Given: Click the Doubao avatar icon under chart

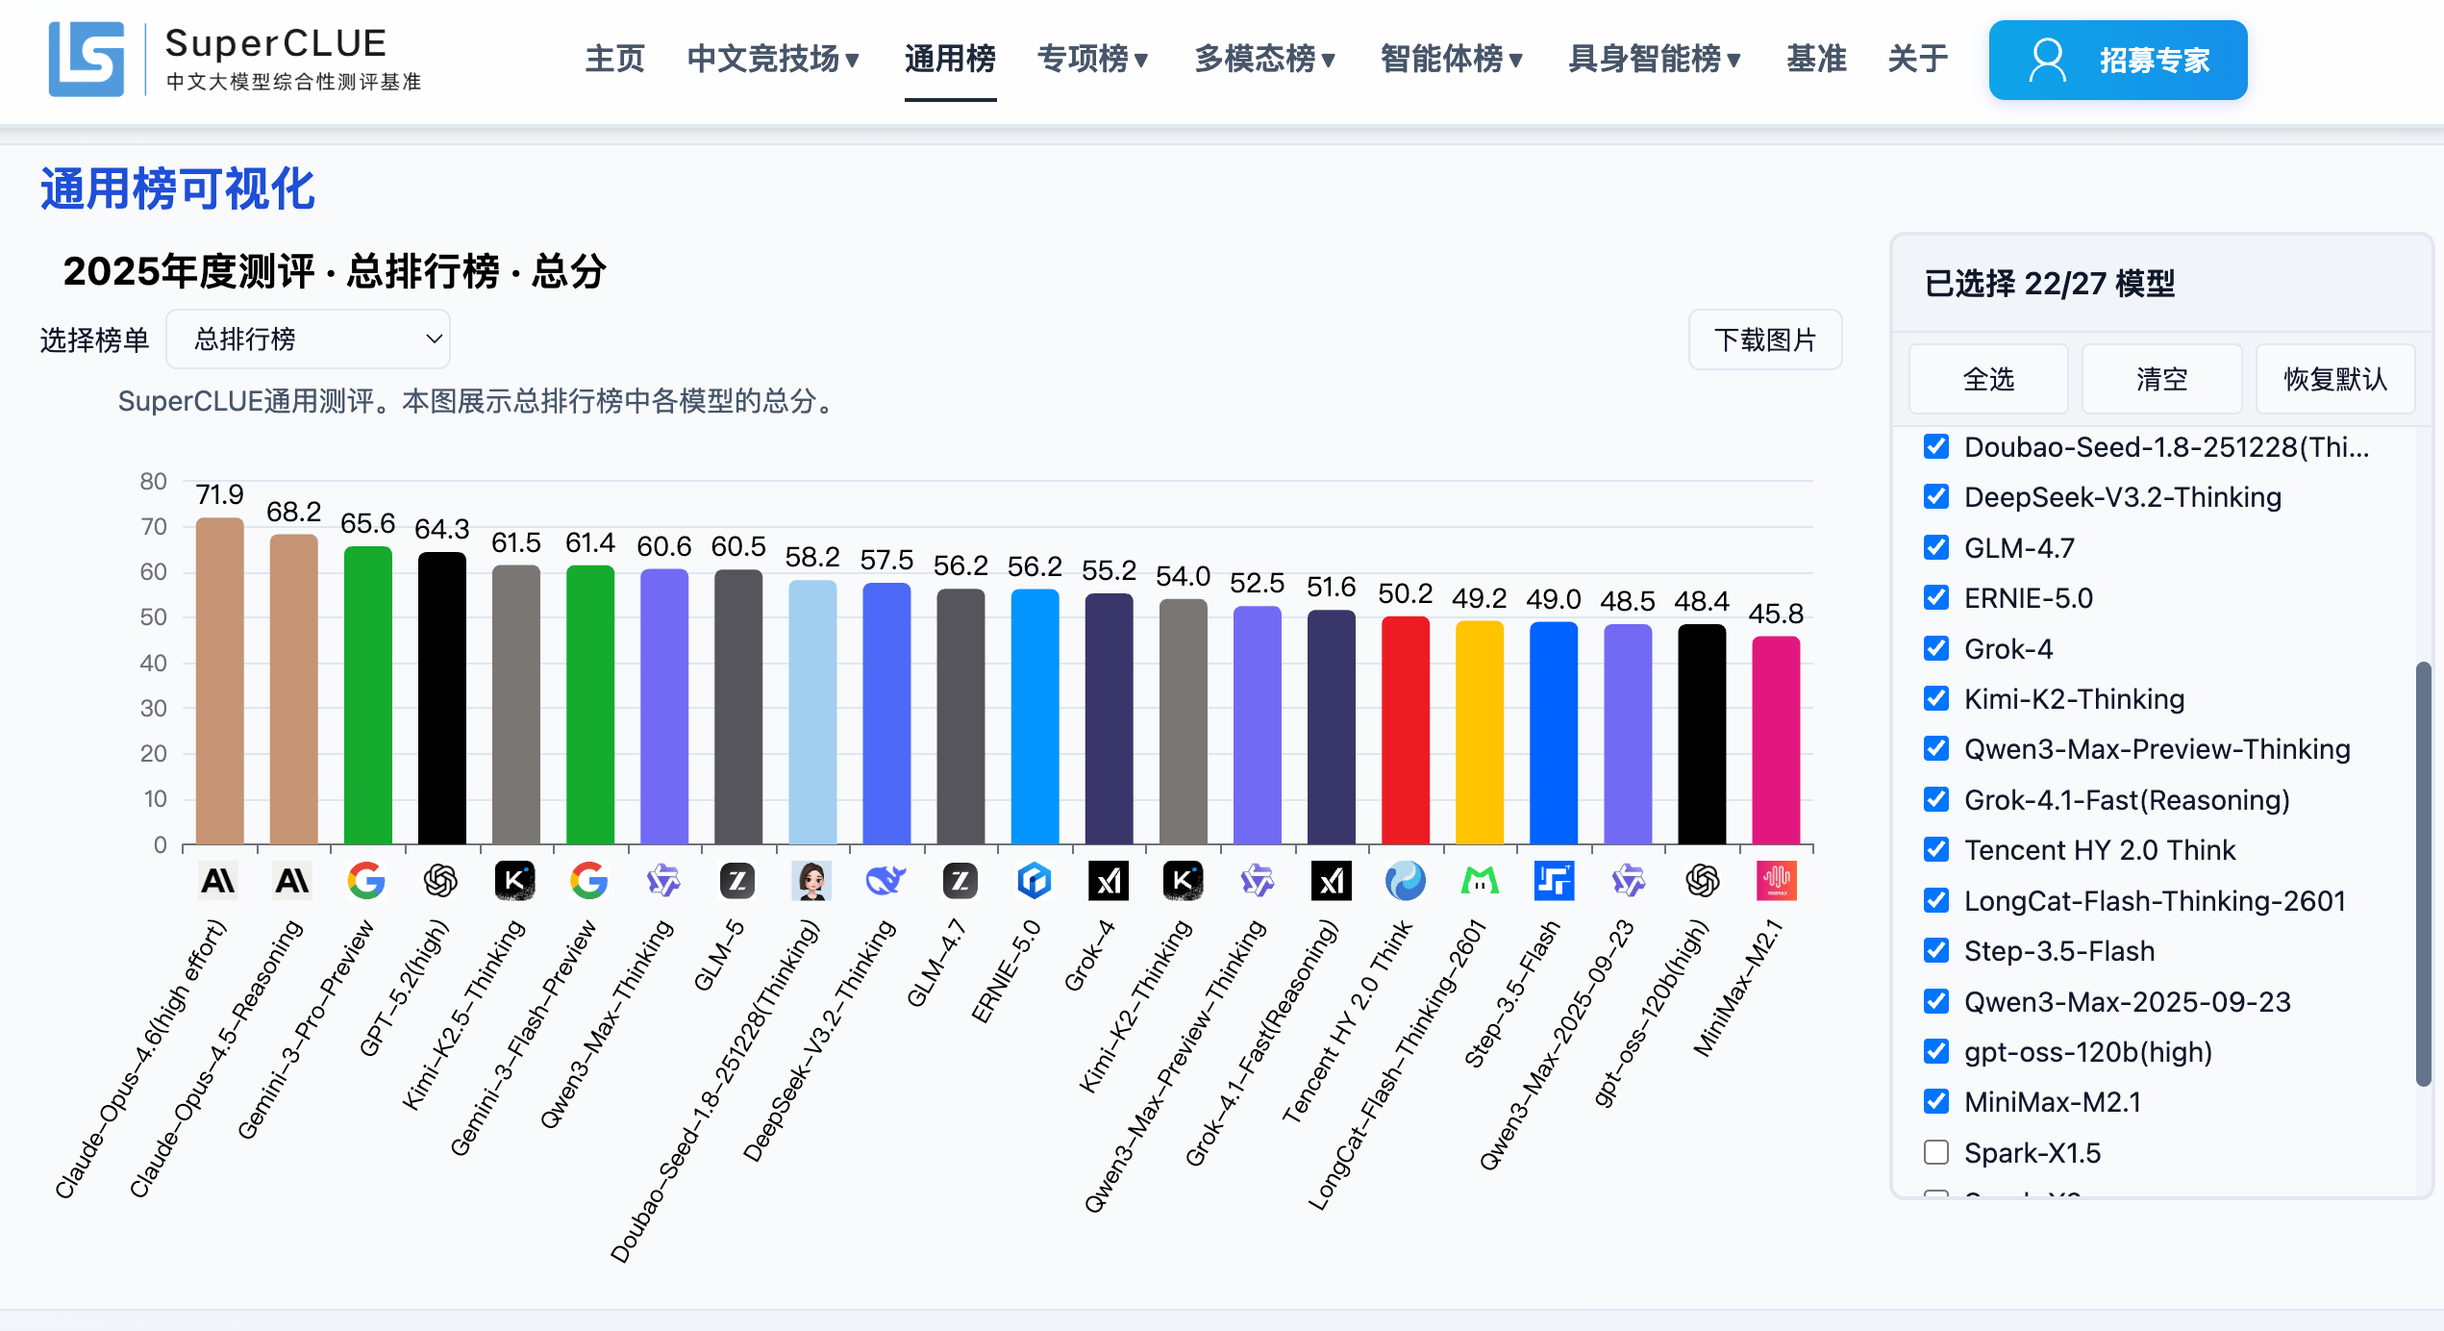Looking at the screenshot, I should (811, 880).
